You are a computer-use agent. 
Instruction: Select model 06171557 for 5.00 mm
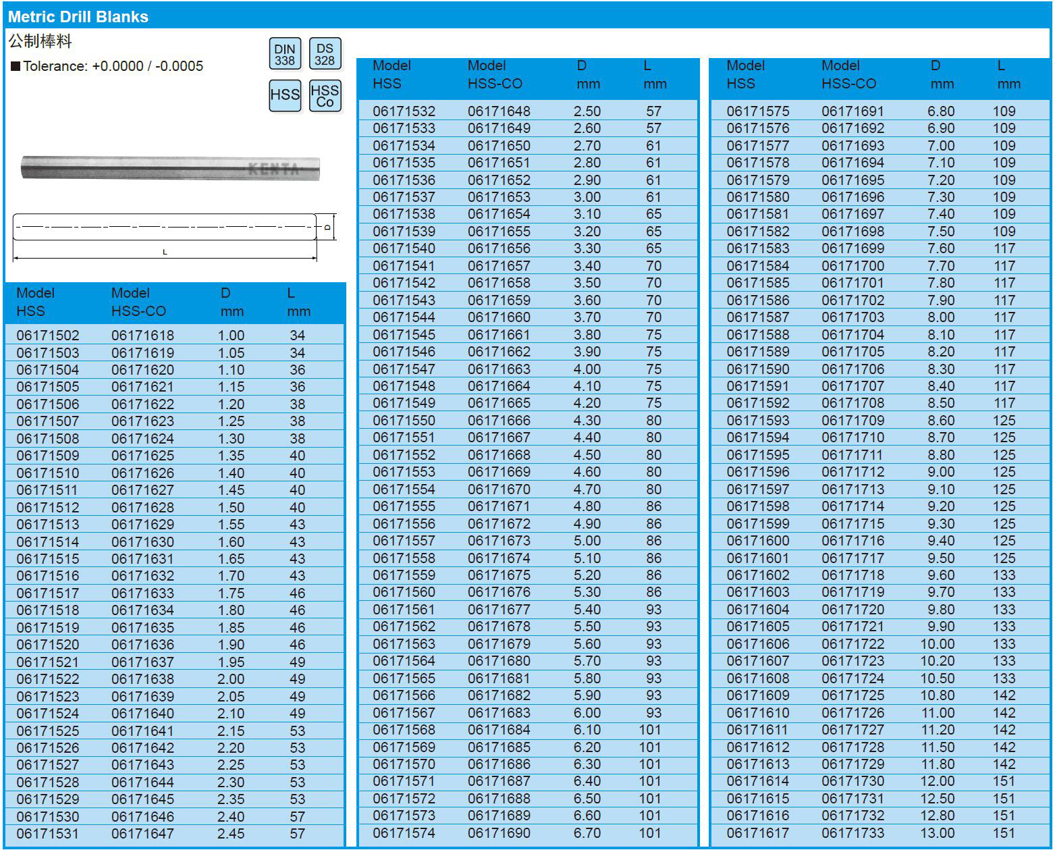tap(404, 541)
